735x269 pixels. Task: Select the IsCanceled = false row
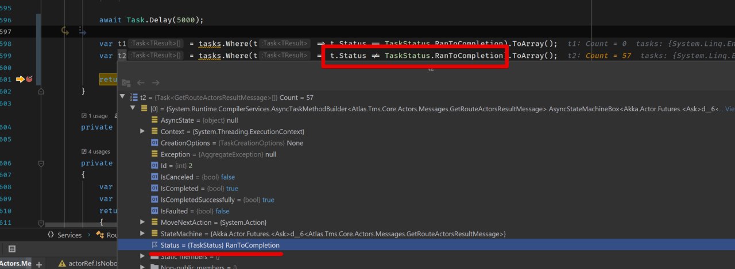(426, 177)
